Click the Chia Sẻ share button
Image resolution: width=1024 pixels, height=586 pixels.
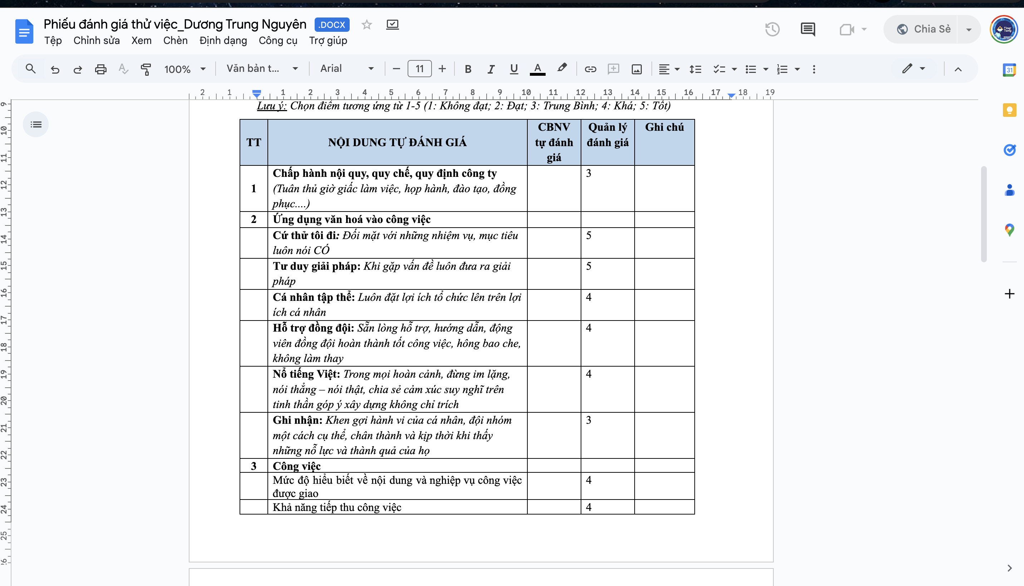point(924,29)
